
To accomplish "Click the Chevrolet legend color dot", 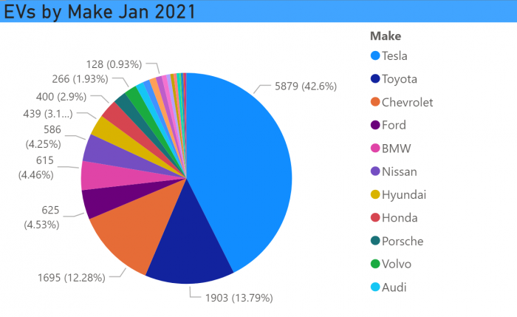I will pyautogui.click(x=375, y=101).
